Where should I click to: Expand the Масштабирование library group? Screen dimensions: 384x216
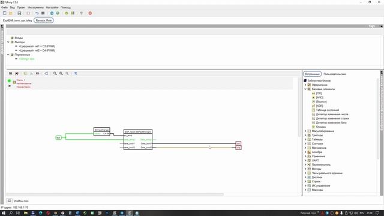coord(305,131)
